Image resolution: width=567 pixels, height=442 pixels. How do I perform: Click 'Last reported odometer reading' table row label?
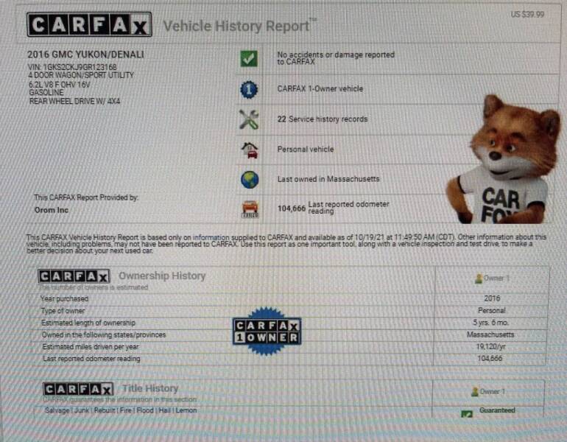coord(91,359)
